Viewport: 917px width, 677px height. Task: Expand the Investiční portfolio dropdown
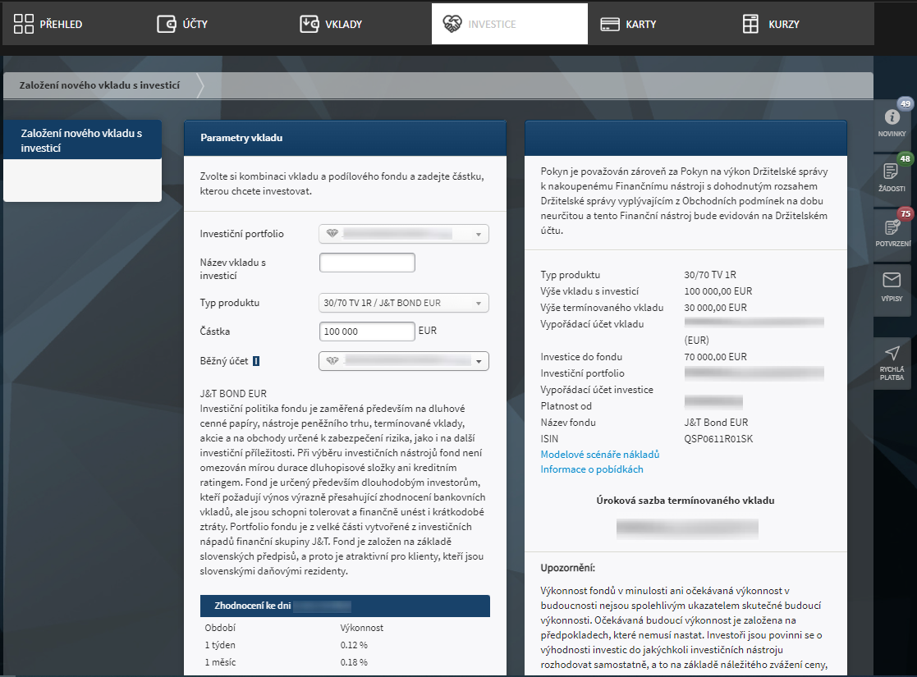(403, 235)
